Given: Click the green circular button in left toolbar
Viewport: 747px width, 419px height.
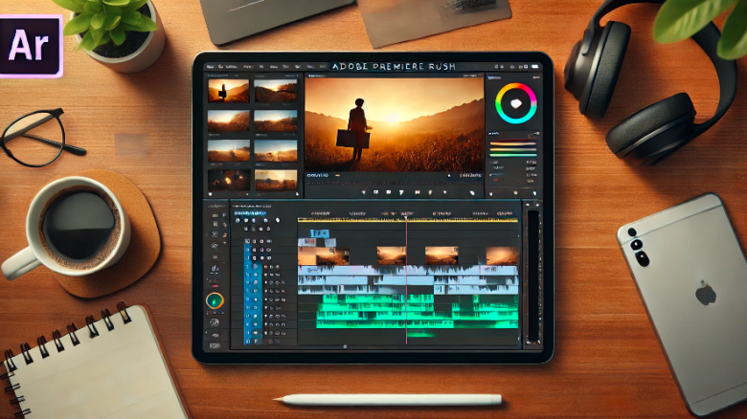Looking at the screenshot, I should [215, 301].
